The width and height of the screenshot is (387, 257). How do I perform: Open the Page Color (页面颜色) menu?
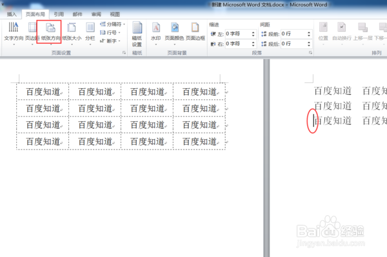[x=174, y=33]
